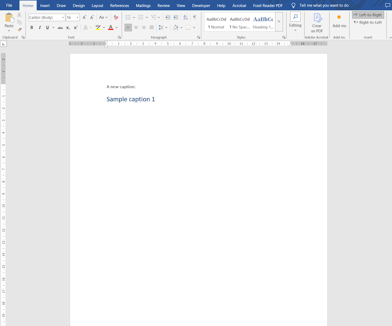Image resolution: width=392 pixels, height=326 pixels.
Task: Toggle Align Right
Action: tap(144, 27)
